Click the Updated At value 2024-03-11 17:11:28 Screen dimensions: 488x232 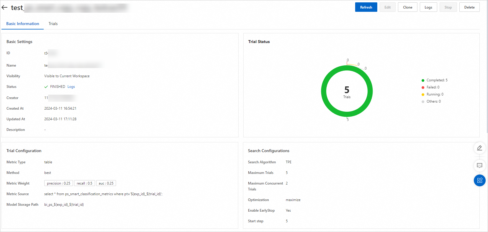pos(60,119)
